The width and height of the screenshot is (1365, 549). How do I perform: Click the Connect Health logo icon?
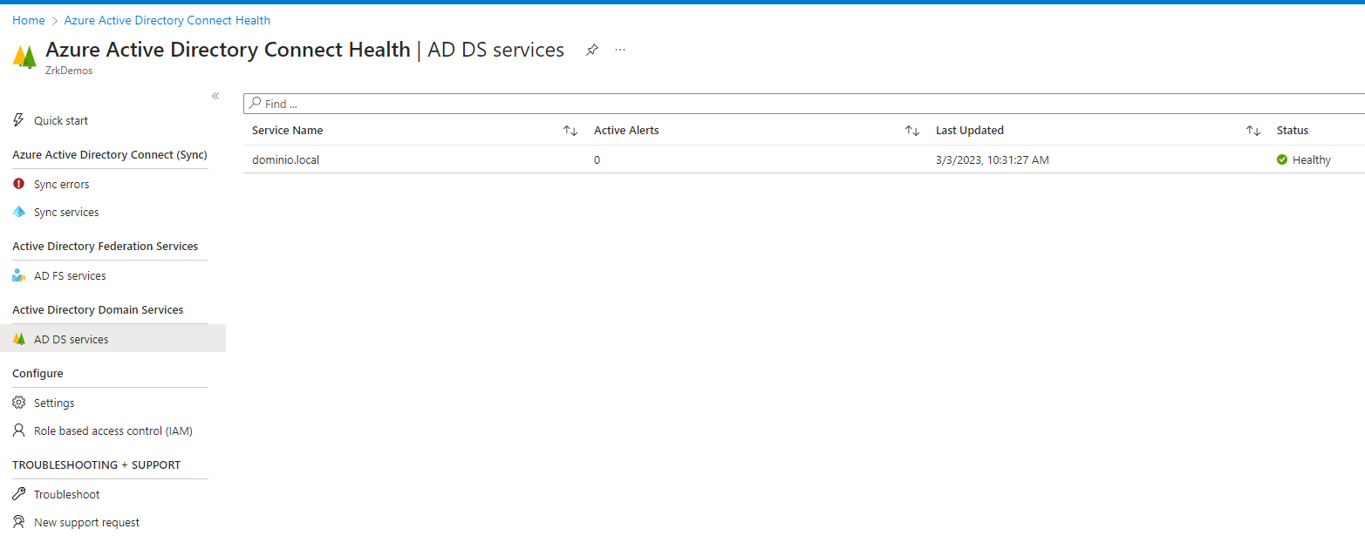tap(24, 57)
